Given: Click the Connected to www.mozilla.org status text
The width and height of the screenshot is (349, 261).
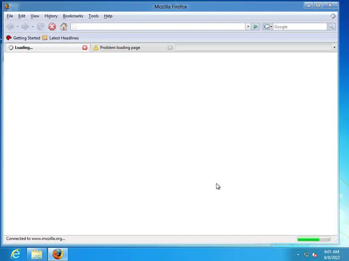Looking at the screenshot, I should point(35,239).
